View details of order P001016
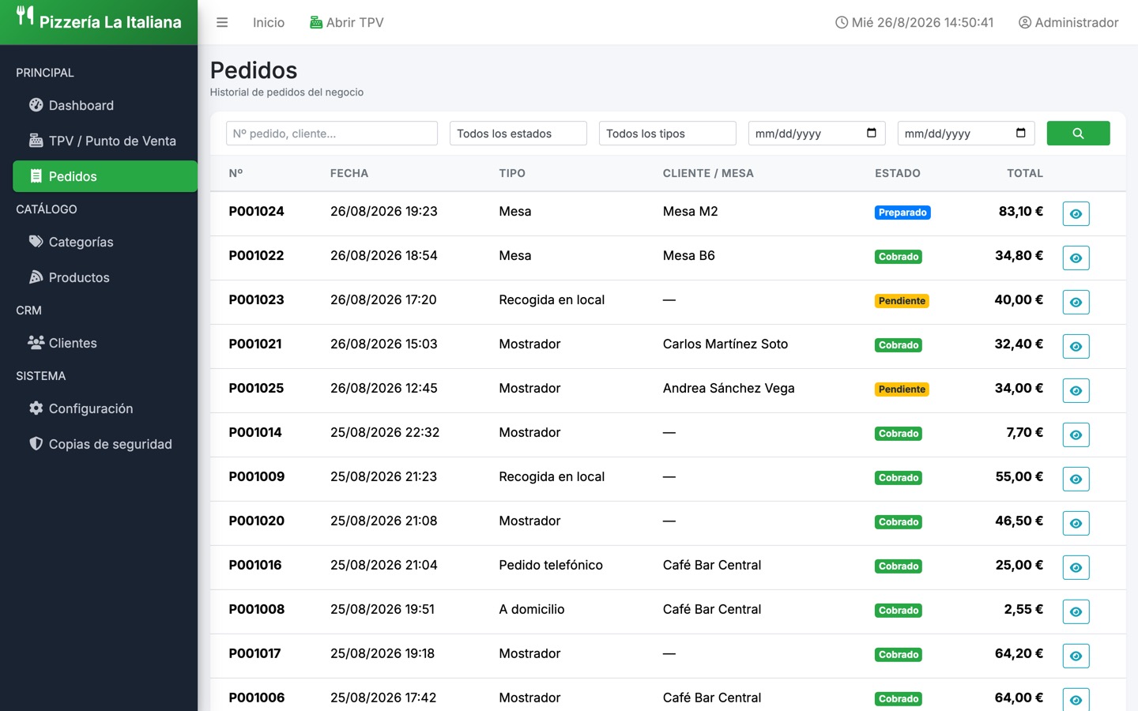Screen dimensions: 1138x711 point(1076,568)
